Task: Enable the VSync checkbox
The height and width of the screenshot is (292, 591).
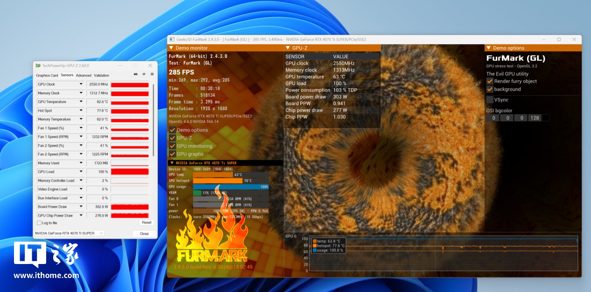Action: click(490, 99)
